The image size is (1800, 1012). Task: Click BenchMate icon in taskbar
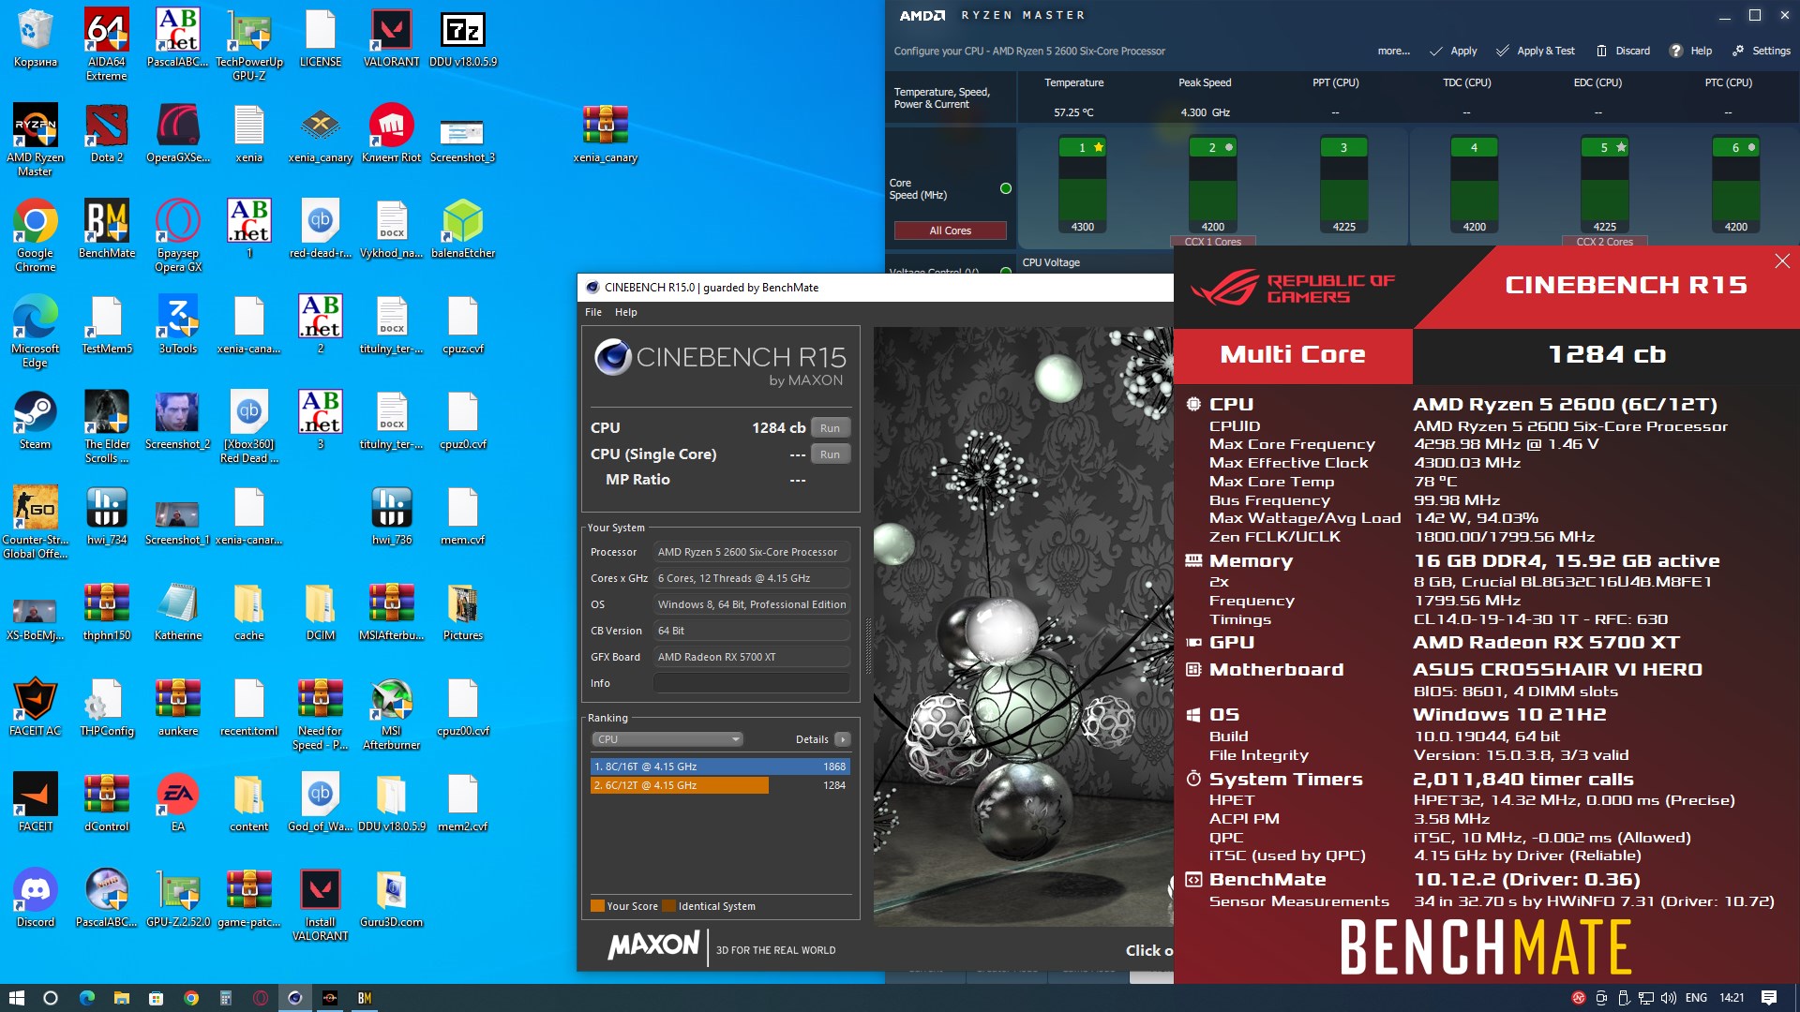coord(365,998)
